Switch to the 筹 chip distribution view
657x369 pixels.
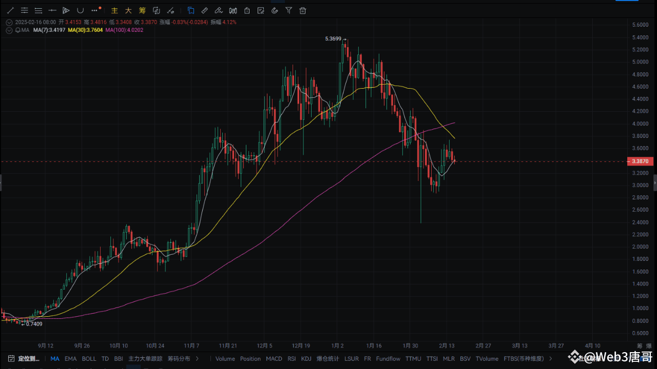142,10
